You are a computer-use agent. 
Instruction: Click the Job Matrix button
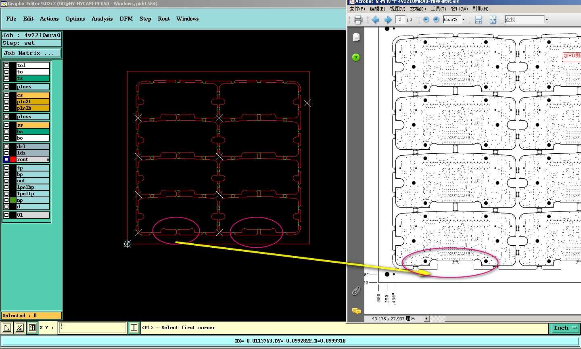(31, 53)
